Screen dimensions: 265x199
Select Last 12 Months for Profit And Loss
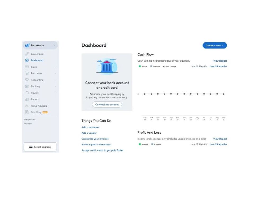pos(199,144)
